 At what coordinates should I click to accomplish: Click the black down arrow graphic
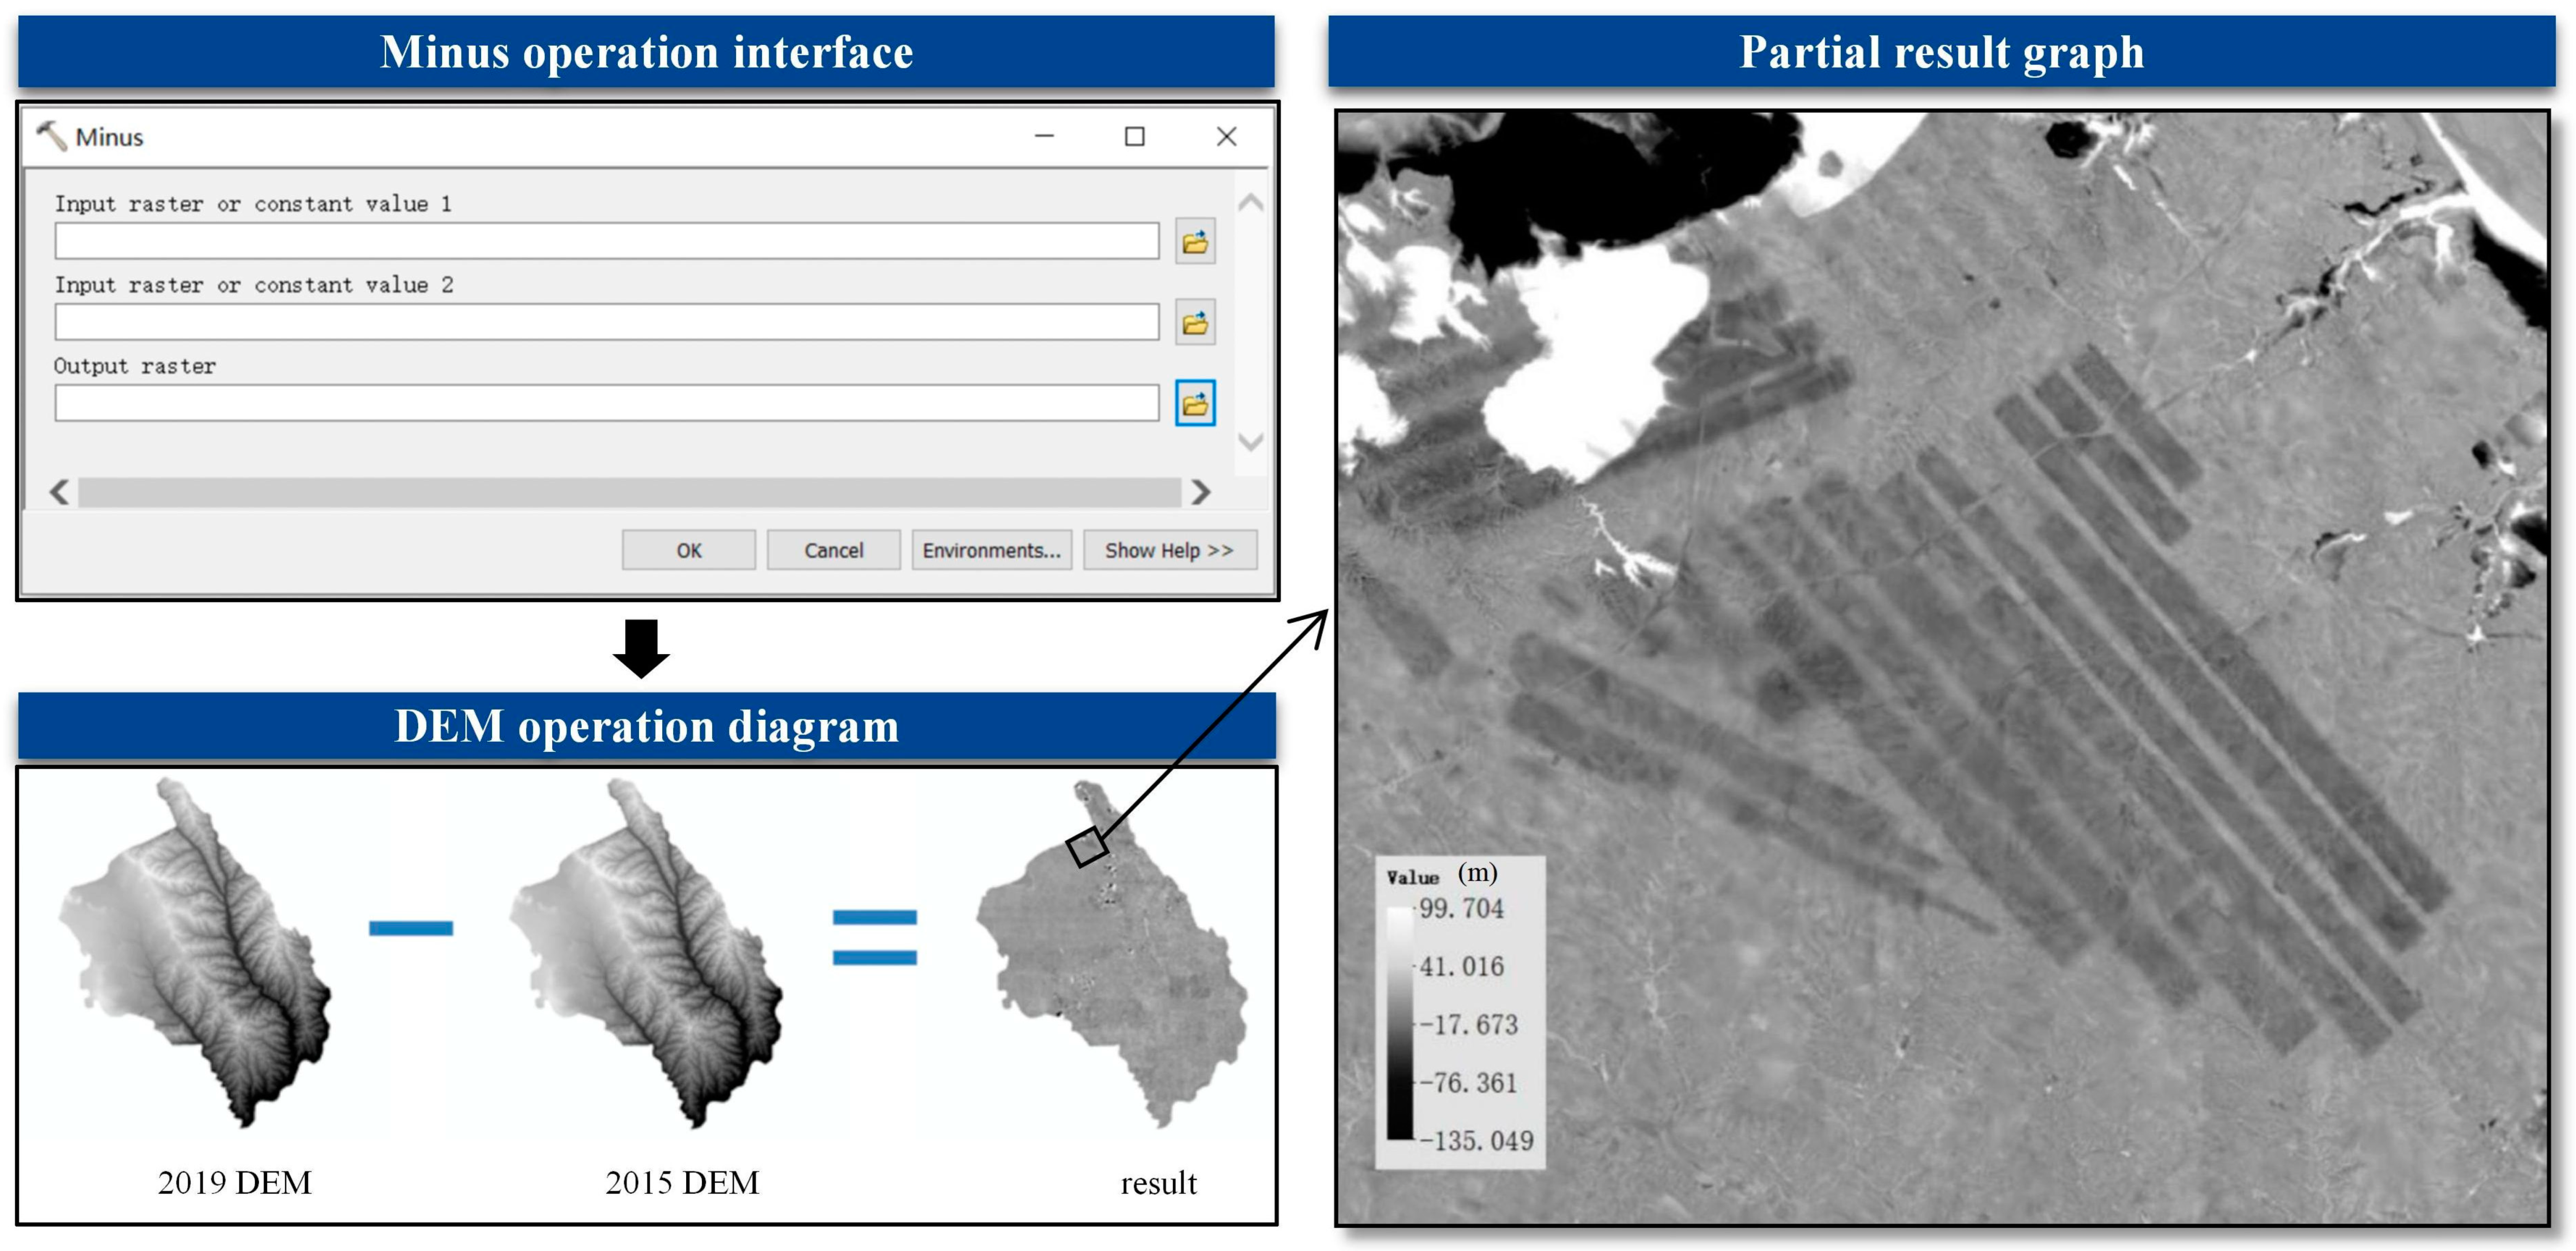[641, 648]
